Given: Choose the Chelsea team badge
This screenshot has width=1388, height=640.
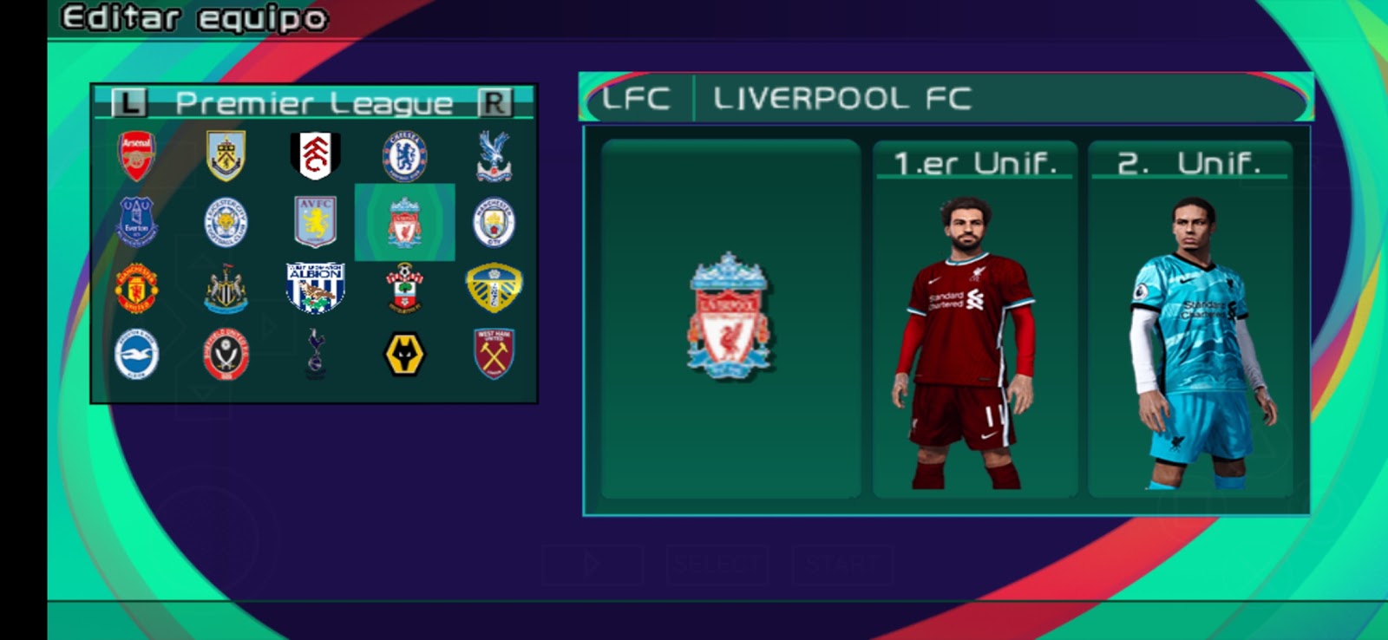Looking at the screenshot, I should (405, 156).
